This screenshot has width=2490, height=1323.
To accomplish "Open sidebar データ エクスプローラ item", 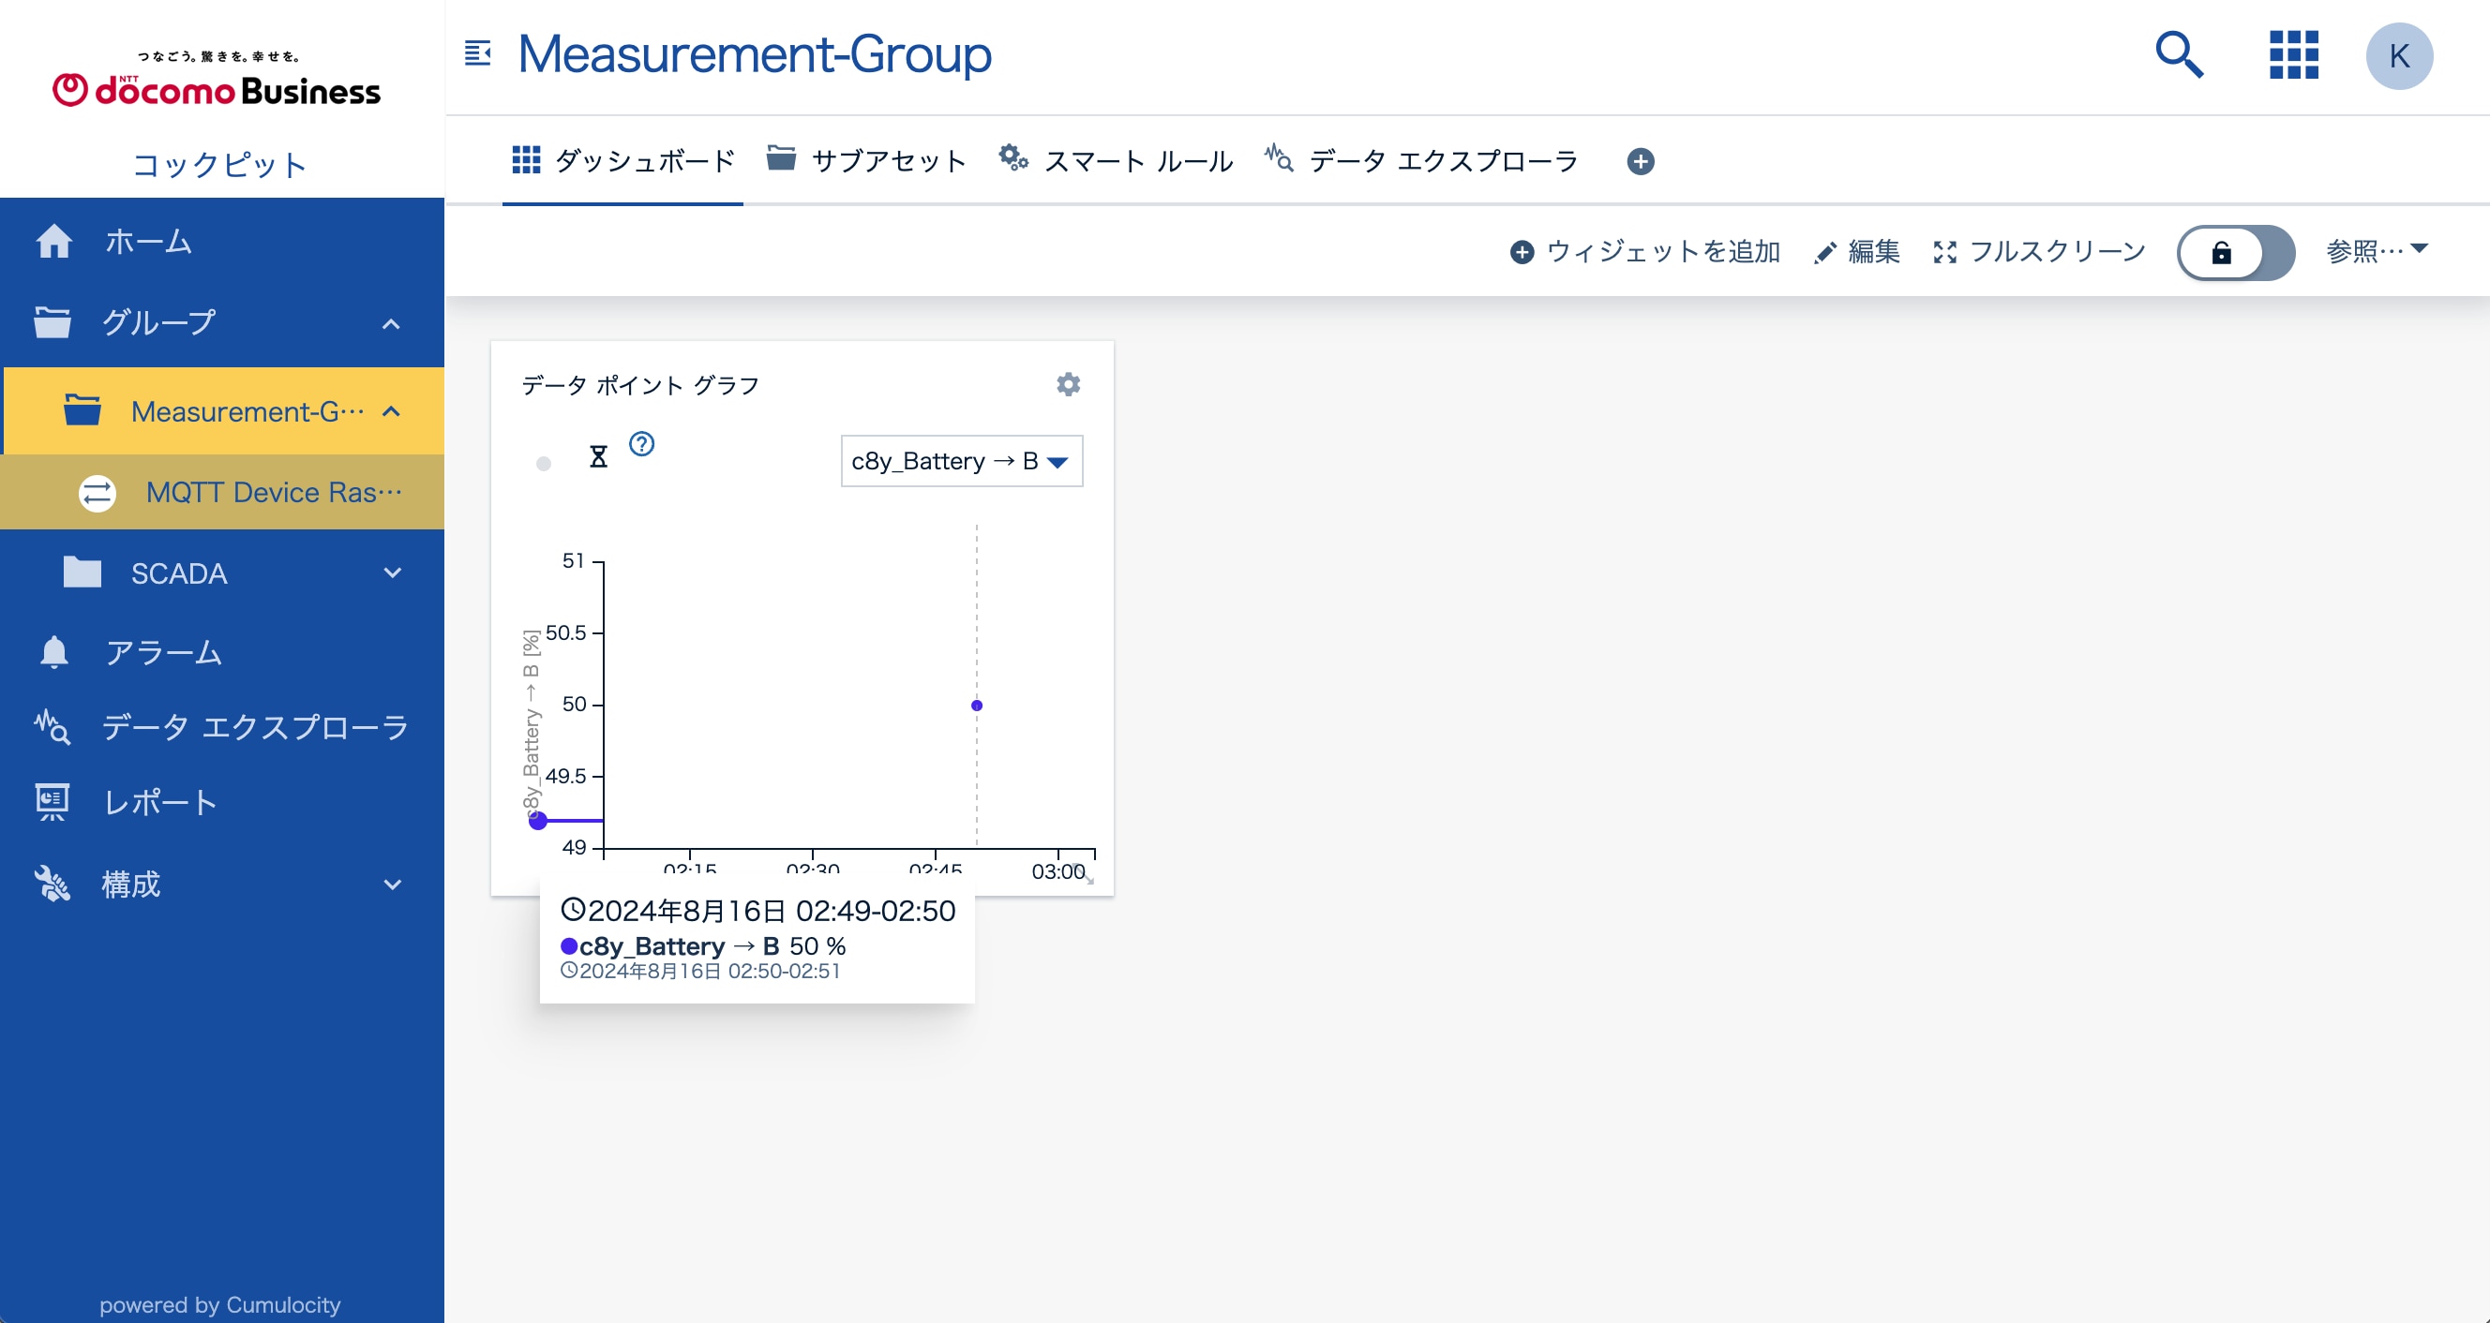I will click(x=222, y=727).
